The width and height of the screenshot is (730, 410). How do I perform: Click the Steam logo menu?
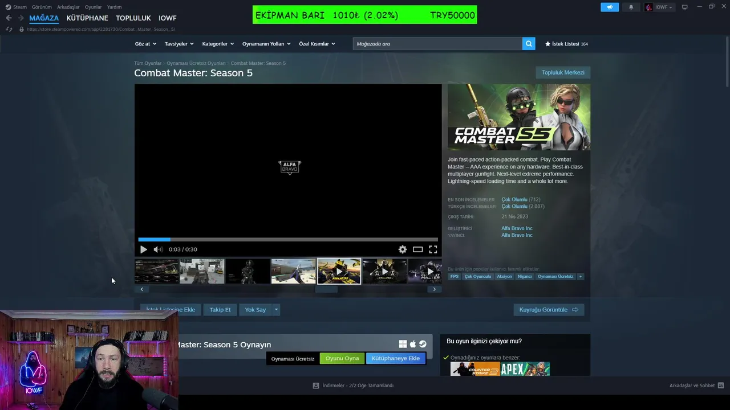pos(16,7)
